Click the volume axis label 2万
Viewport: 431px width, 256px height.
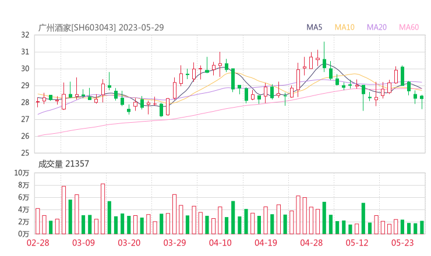24,222
